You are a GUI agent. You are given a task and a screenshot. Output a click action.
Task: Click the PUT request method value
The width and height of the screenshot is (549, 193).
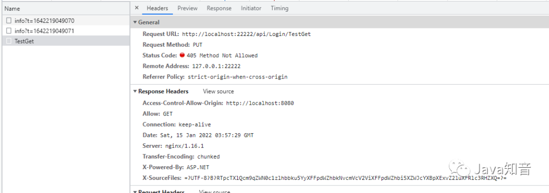point(197,45)
